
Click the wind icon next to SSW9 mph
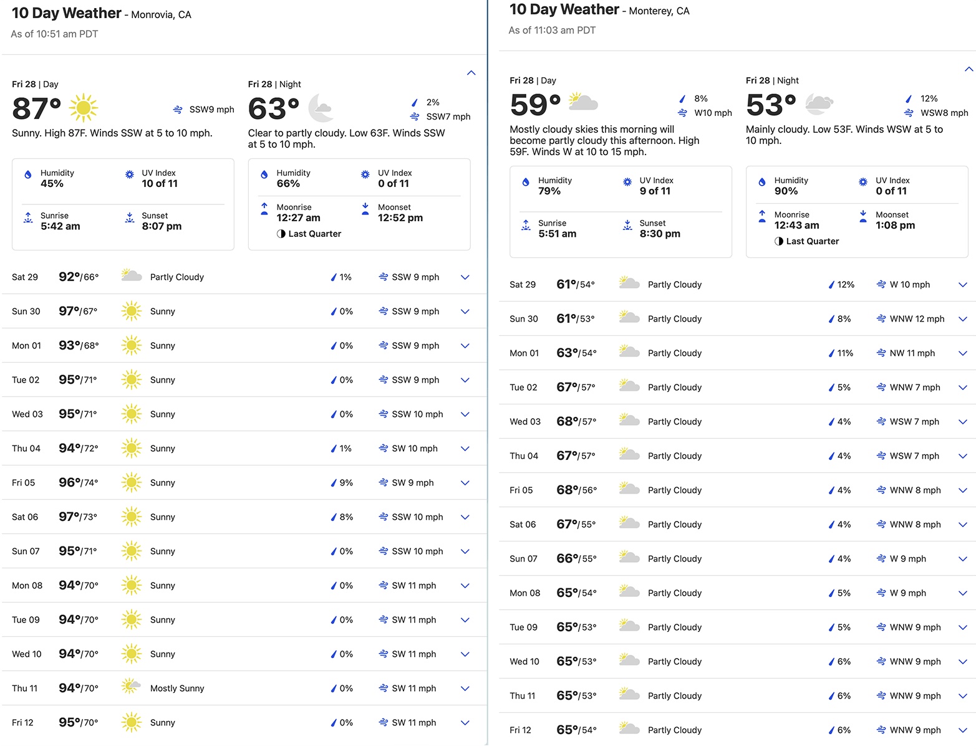[178, 110]
